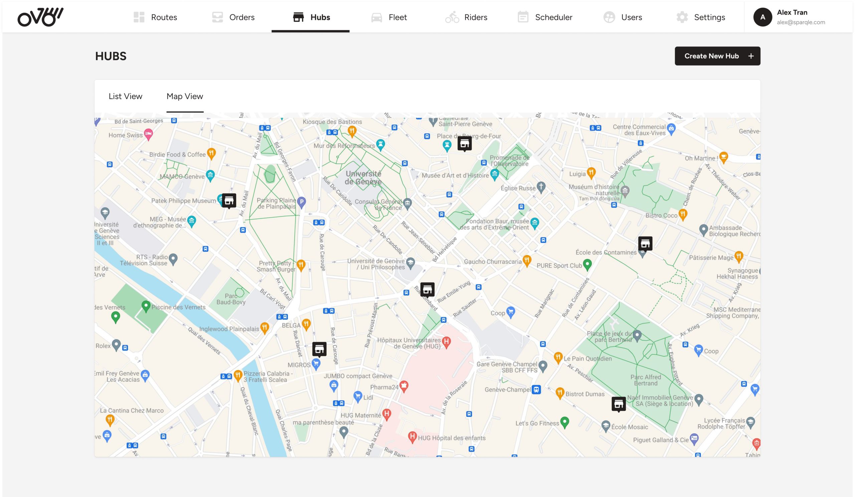The image size is (855, 497).
Task: Click the Create New Hub button
Action: [x=717, y=56]
